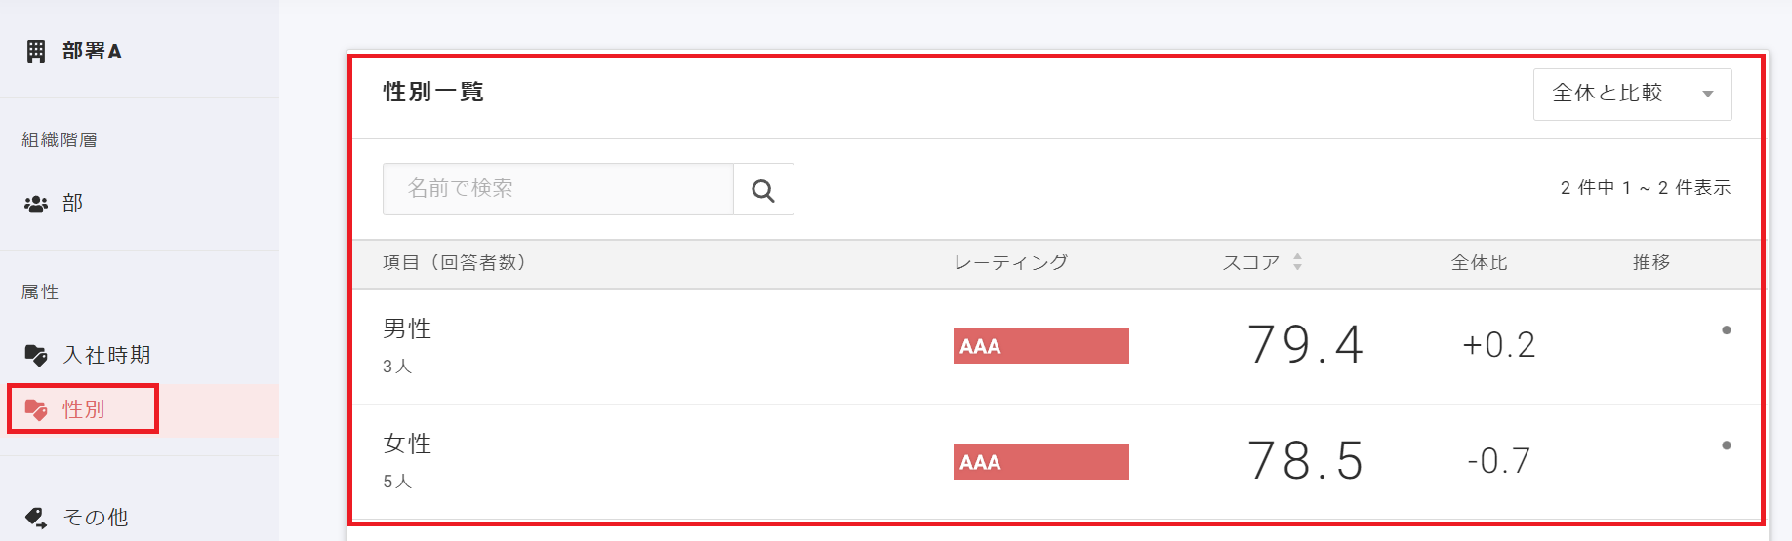
Task: Click the sort arrows next to スコア
Action: tap(1297, 262)
